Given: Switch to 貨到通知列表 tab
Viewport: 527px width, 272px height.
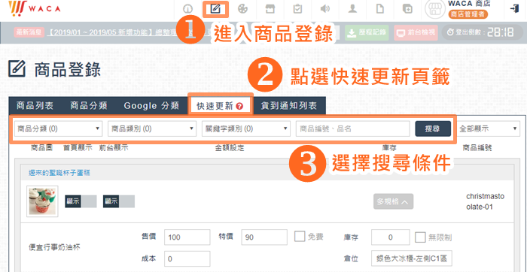Looking at the screenshot, I should pyautogui.click(x=289, y=106).
